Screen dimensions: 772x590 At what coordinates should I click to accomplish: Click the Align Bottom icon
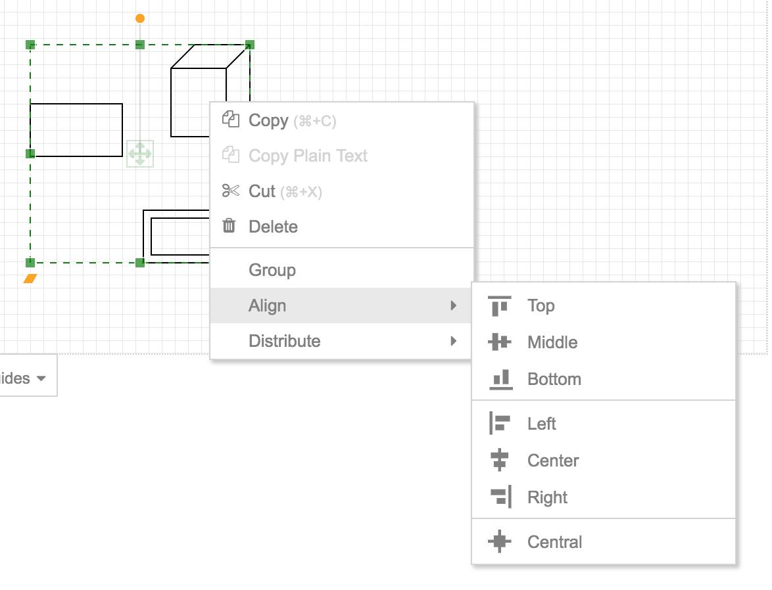500,379
